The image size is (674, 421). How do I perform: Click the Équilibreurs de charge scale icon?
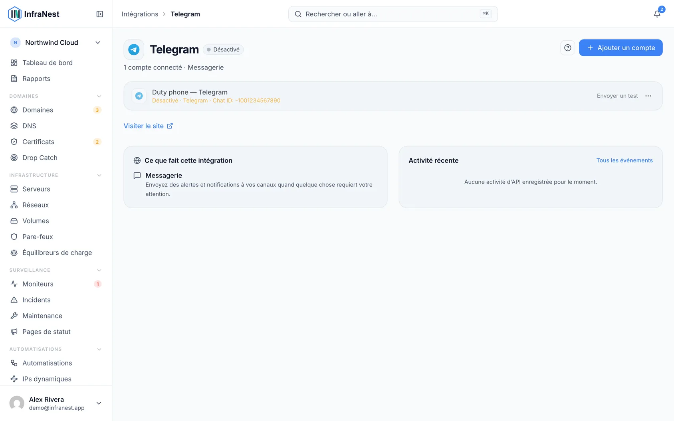[x=14, y=253]
